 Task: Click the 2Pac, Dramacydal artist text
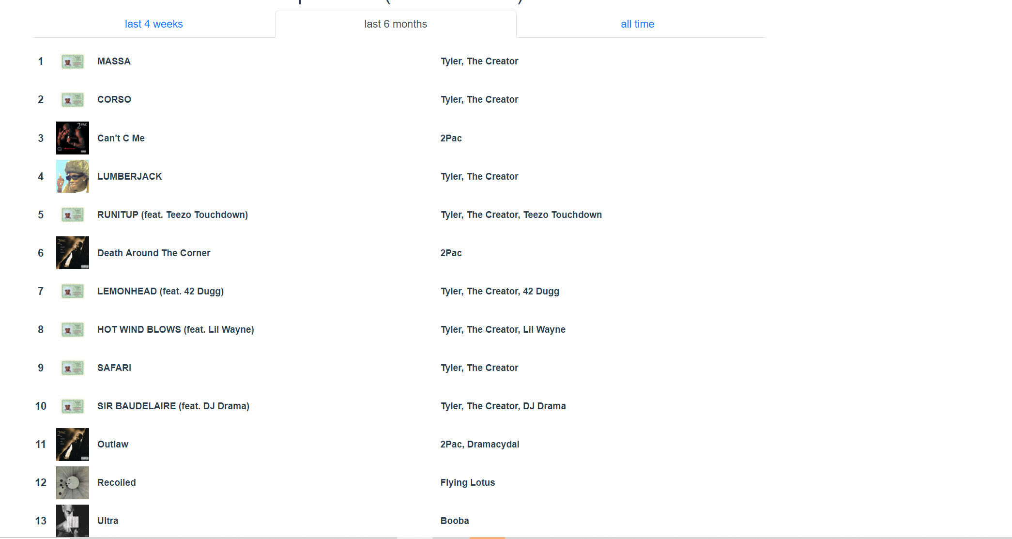[x=479, y=444]
